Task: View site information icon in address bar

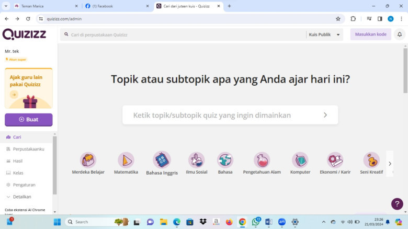Action: click(41, 19)
